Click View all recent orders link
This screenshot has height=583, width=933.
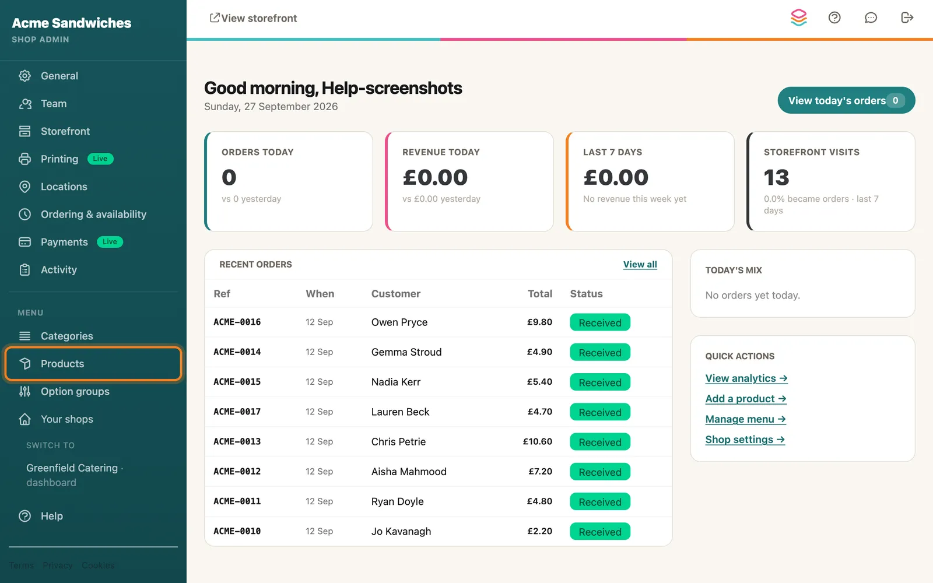tap(640, 264)
